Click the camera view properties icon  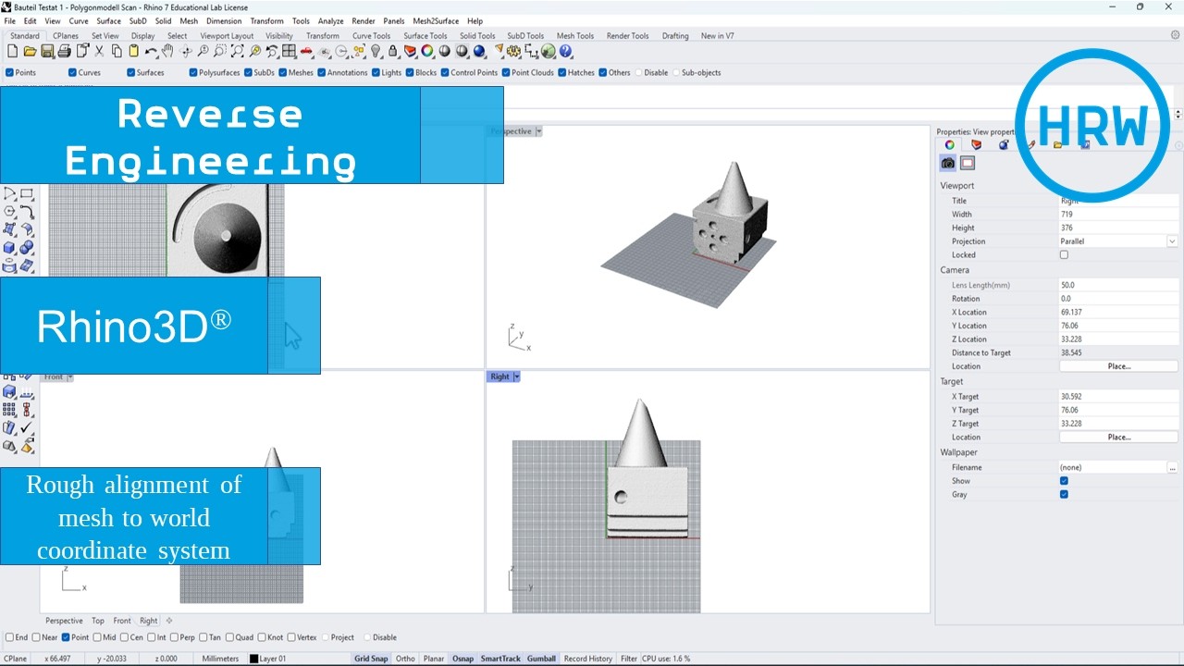click(948, 163)
